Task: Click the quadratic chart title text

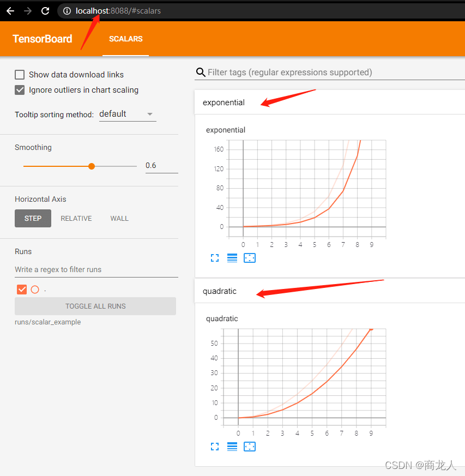Action: point(222,318)
